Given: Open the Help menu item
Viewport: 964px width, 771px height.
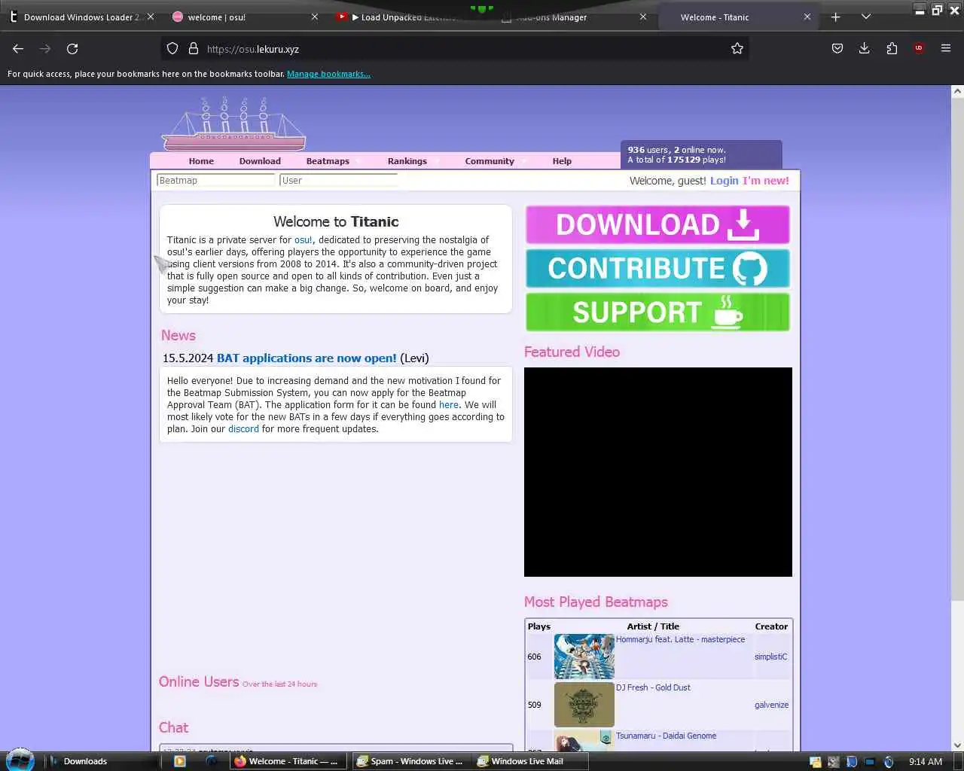Looking at the screenshot, I should 562,161.
